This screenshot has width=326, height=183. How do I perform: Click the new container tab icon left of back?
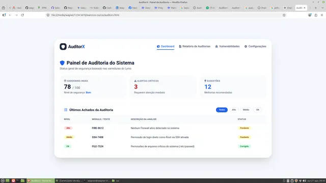click(4, 15)
